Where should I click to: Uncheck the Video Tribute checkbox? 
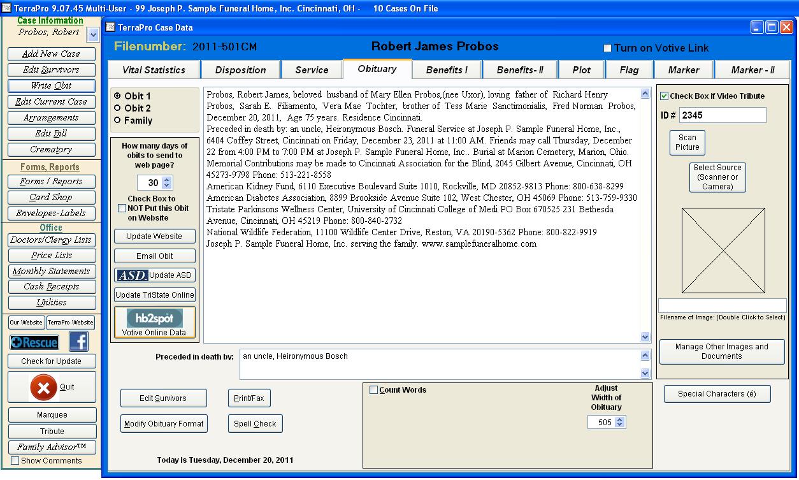coord(665,96)
